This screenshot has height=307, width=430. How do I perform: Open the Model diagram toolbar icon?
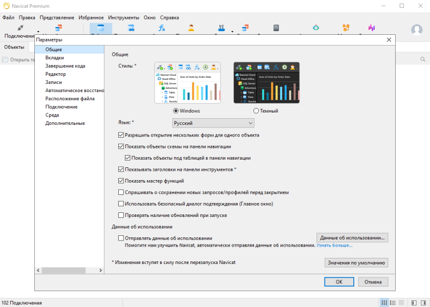[346, 28]
